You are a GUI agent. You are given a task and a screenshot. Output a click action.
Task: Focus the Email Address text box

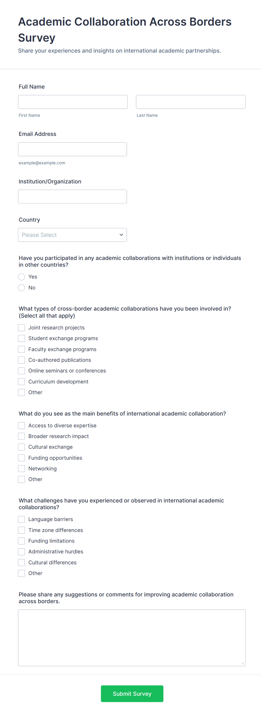72,149
